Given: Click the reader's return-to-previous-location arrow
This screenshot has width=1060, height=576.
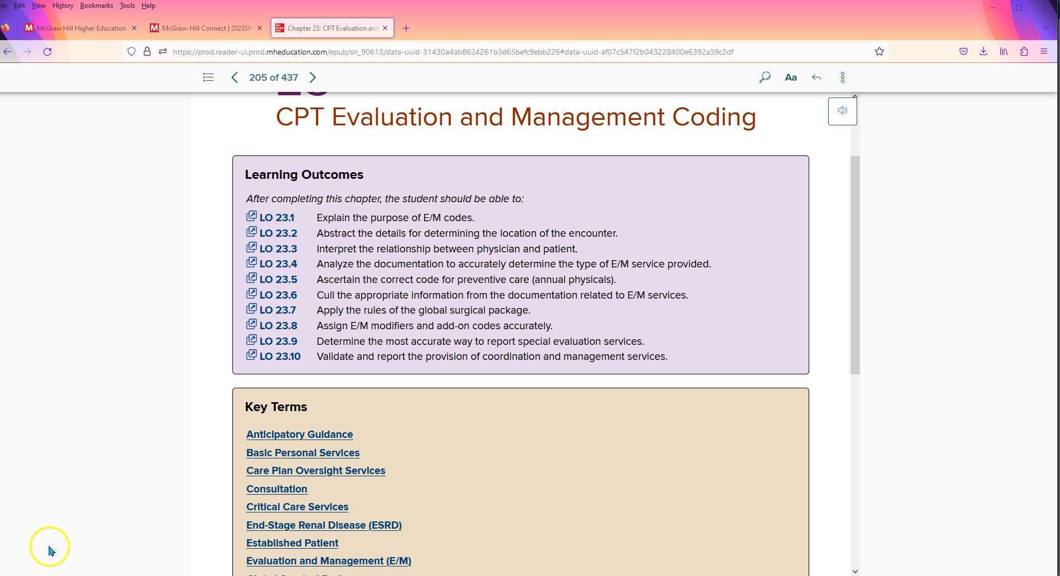Looking at the screenshot, I should tap(816, 77).
